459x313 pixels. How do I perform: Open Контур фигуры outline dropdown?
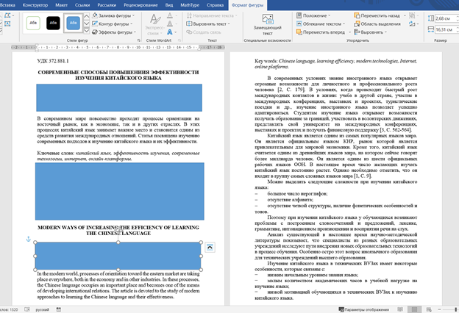click(113, 24)
